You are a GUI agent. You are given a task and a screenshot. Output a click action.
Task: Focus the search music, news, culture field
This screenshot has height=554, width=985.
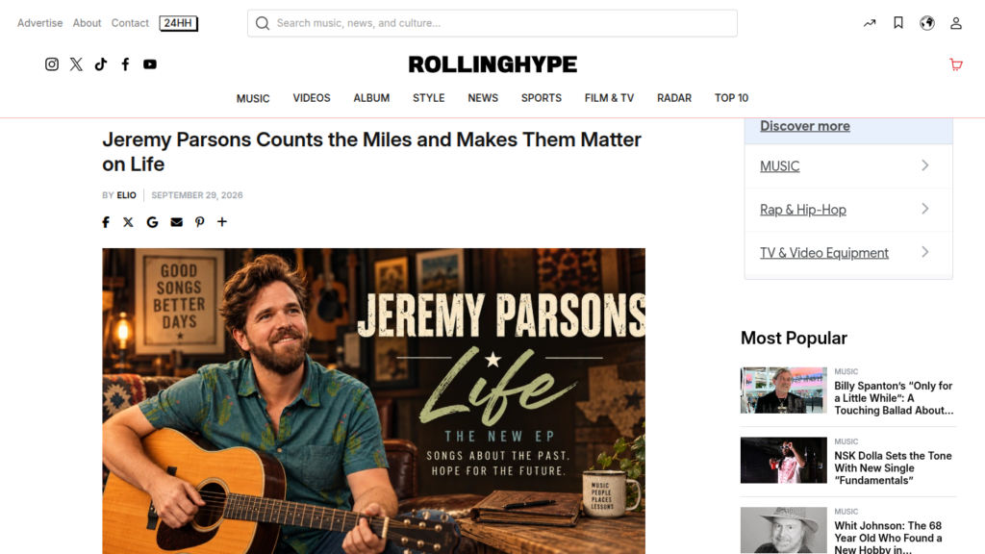click(x=492, y=23)
